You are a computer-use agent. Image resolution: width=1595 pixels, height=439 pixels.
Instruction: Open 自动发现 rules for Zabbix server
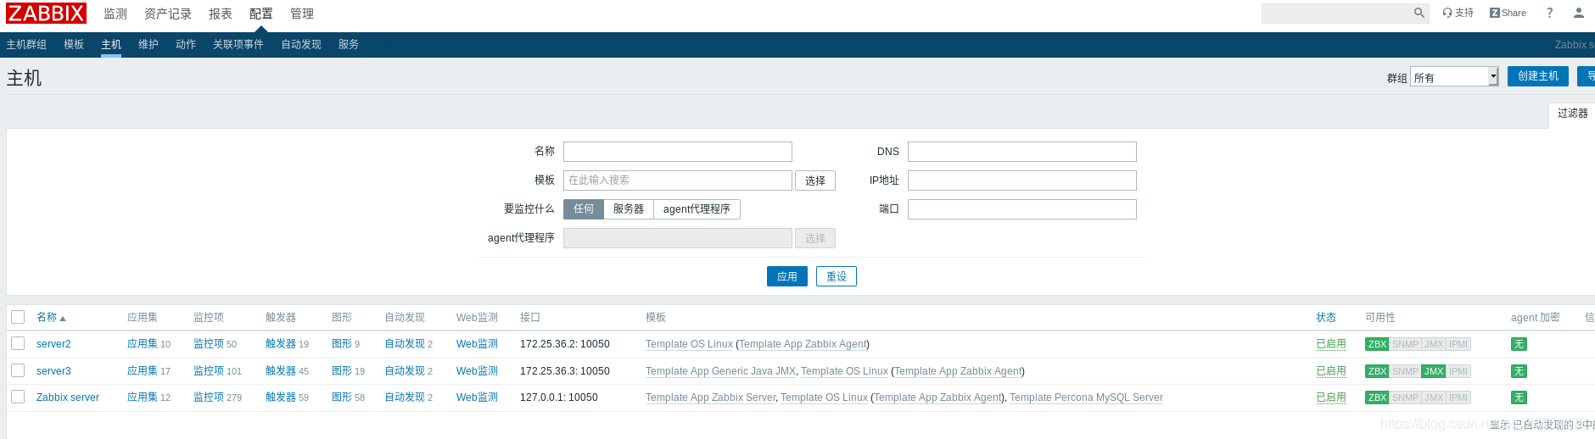(x=405, y=397)
